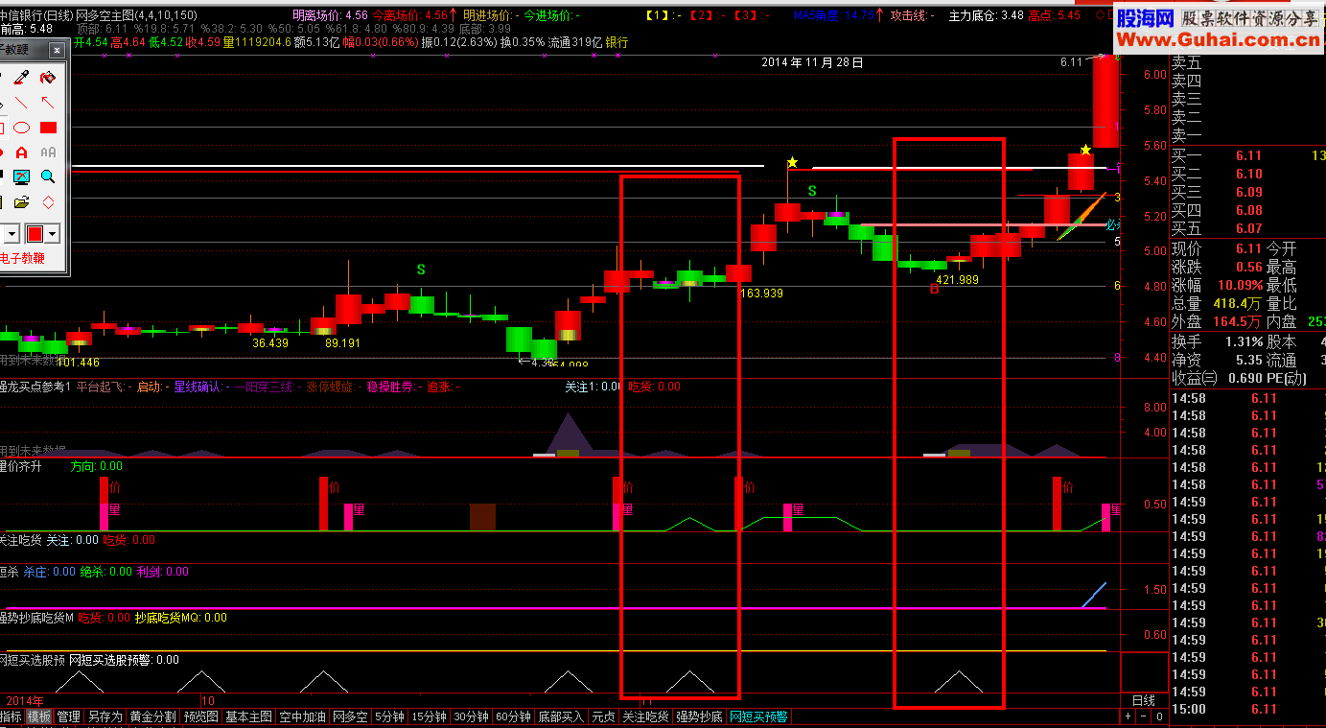1326x728 pixels.
Task: Open the line style dropdown arrow
Action: coord(12,234)
